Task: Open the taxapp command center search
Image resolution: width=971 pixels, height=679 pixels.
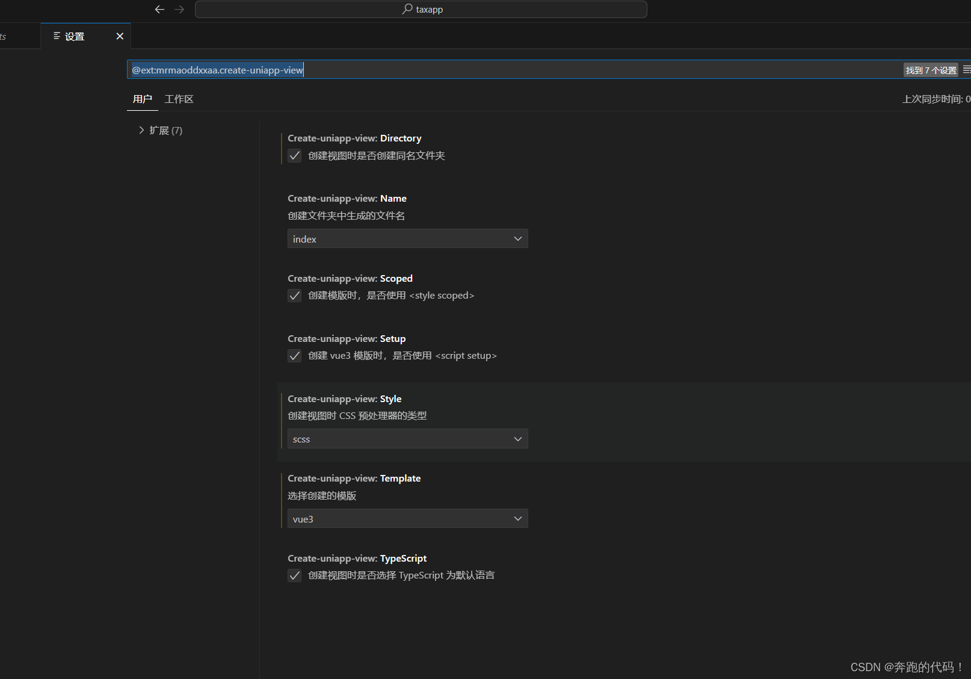Action: coord(421,9)
